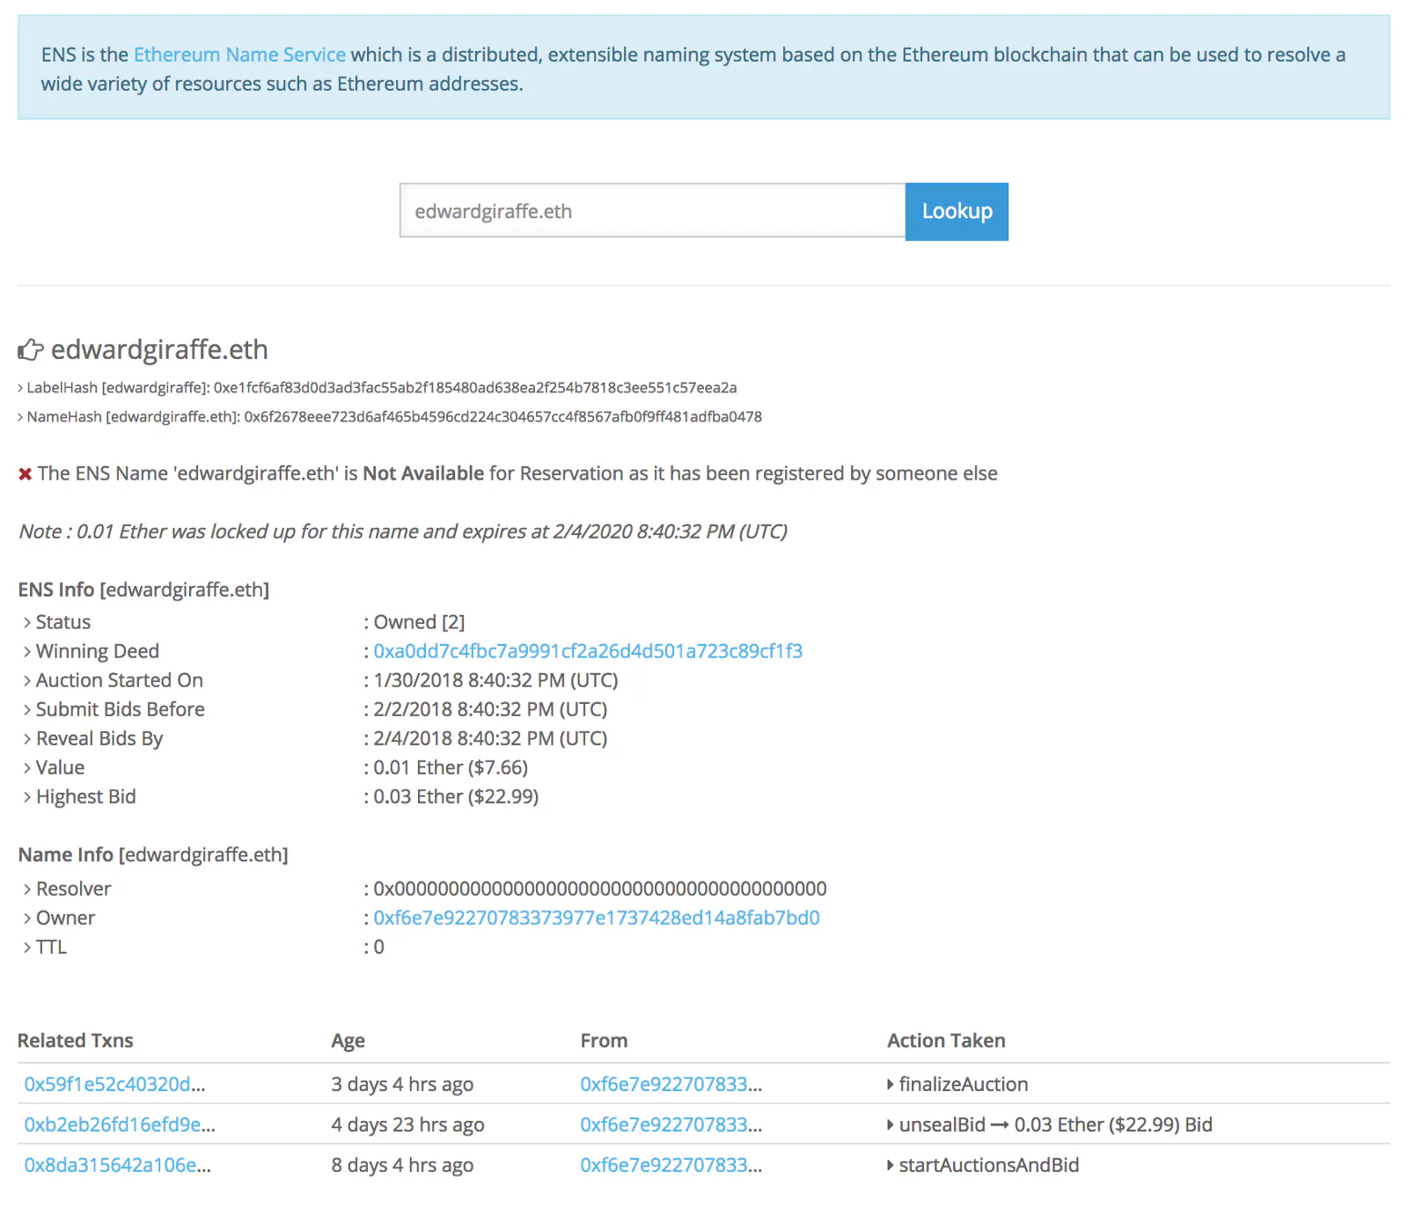1408x1209 pixels.
Task: Click the thumbs-up icon beside edwardgiraffe.eth
Action: point(31,349)
